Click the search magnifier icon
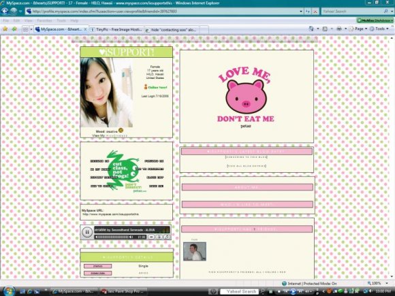 385,12
